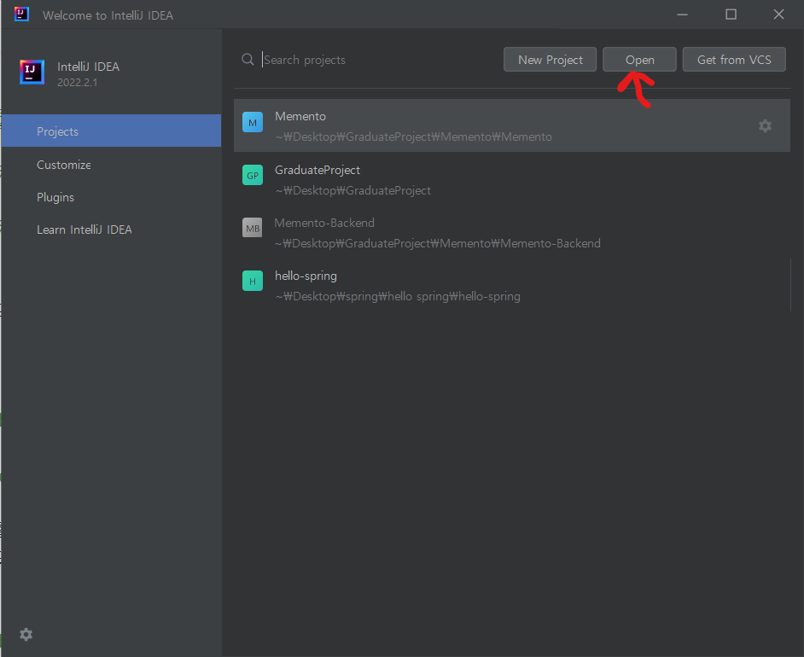Click the New Project button
Screen dimensions: 804x657
pos(550,60)
